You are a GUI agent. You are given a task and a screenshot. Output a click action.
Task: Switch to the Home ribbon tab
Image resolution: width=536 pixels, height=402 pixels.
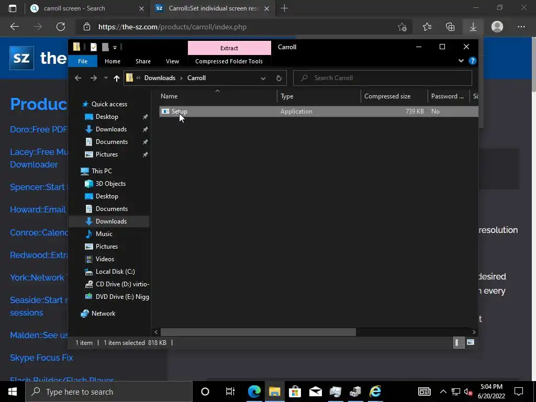pos(113,61)
